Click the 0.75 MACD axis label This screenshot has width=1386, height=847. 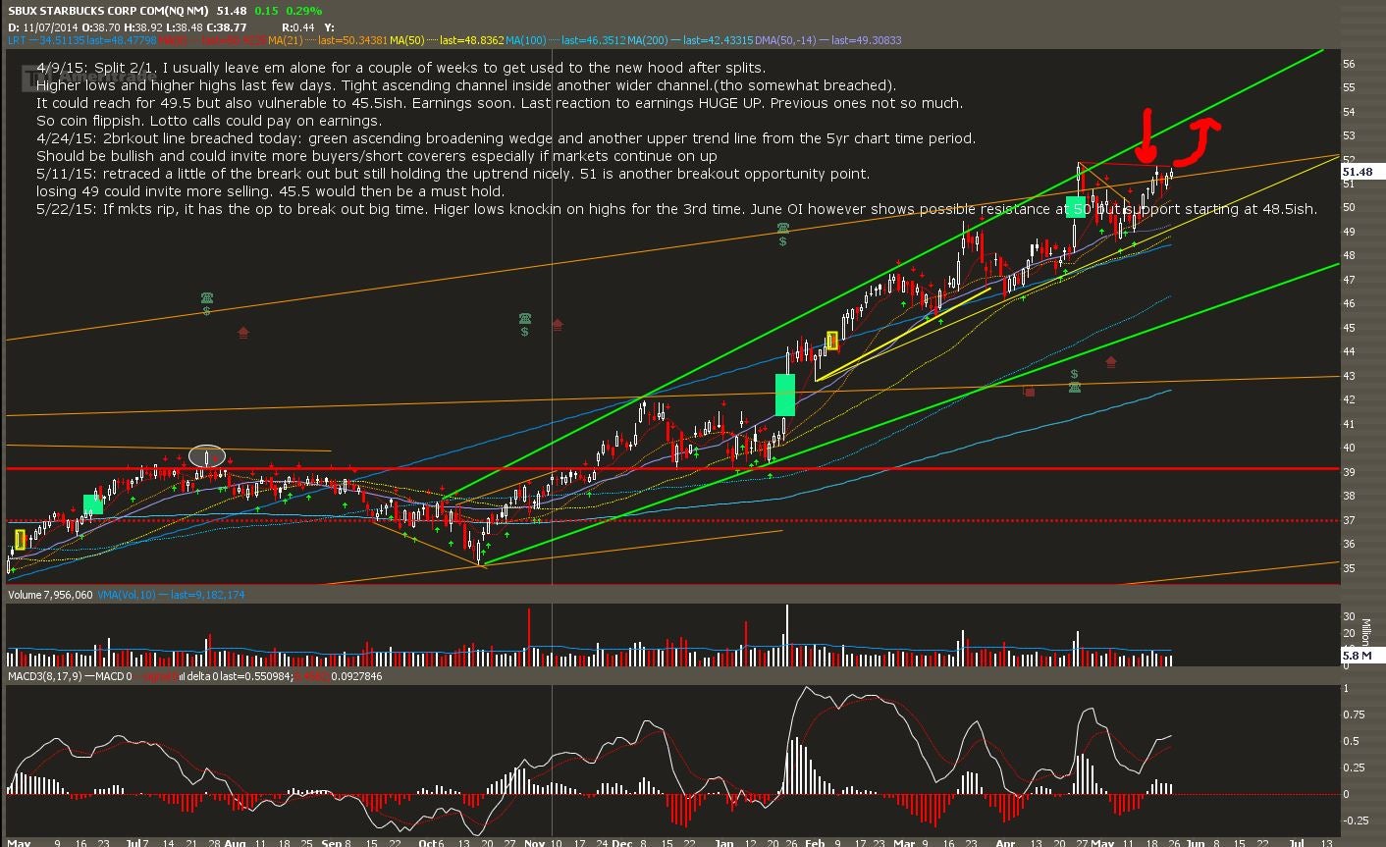pos(1352,715)
